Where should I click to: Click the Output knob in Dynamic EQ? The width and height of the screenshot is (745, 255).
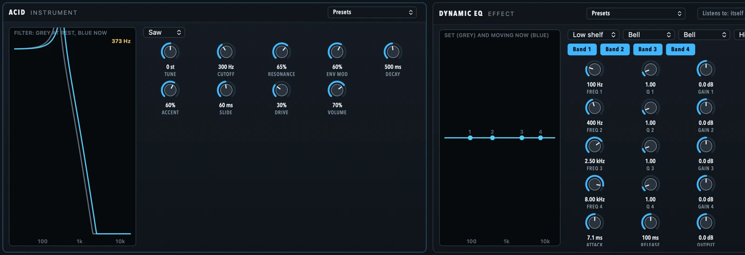tap(706, 223)
